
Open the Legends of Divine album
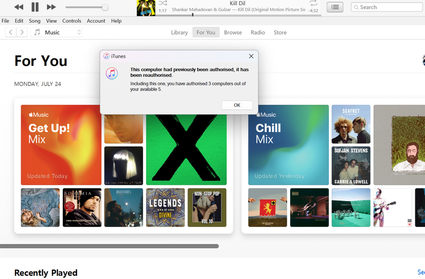point(165,207)
